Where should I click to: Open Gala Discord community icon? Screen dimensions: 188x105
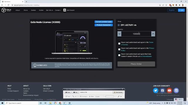176,90
